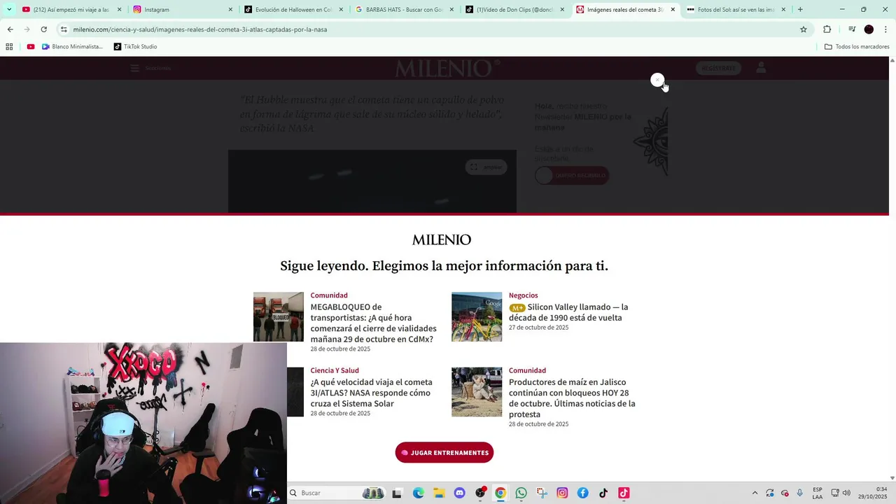Switch to Fotos del Sol tab

coord(735,10)
